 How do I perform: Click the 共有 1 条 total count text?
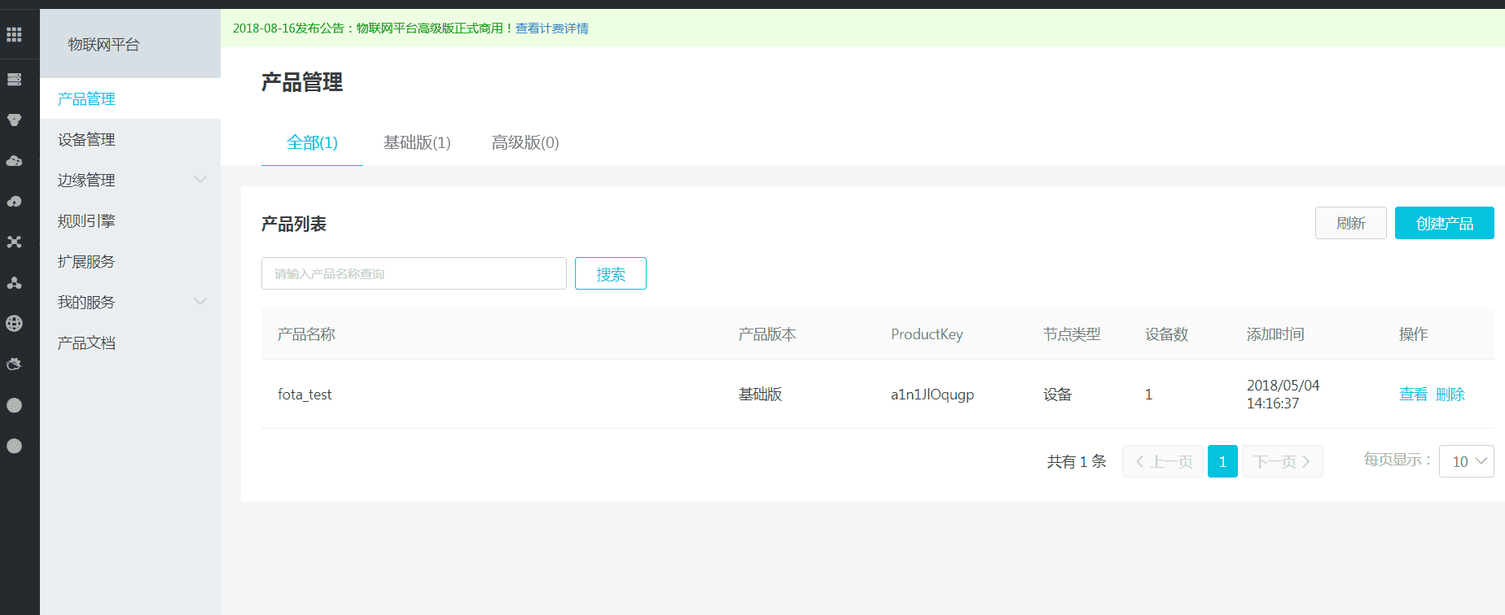tap(1077, 461)
